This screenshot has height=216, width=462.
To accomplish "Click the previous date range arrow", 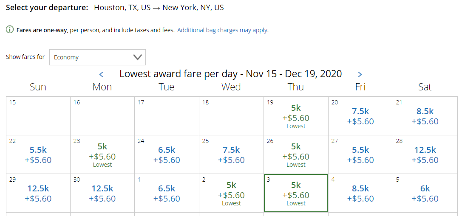I will (x=101, y=74).
